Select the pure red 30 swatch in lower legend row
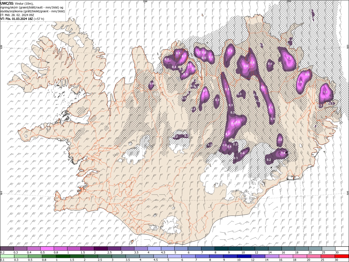Image resolution: width=349 pixels, height=262 pixels. 342,256
